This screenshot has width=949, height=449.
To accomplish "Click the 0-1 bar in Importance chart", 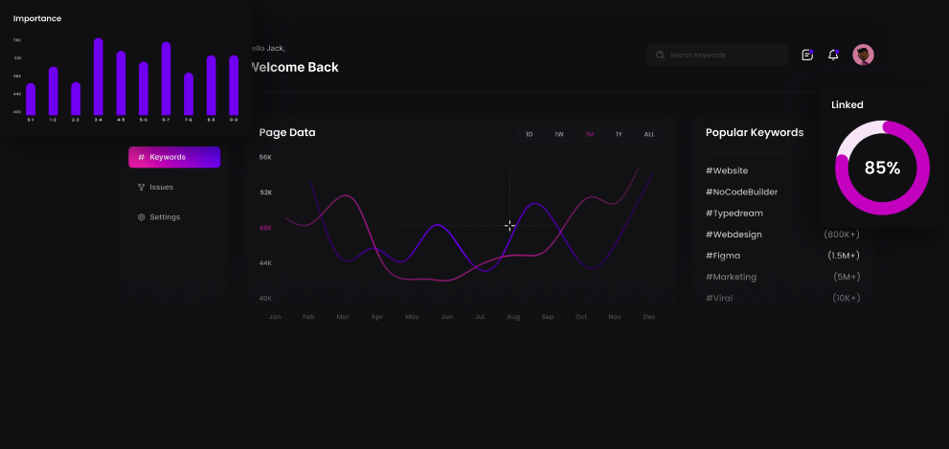I will click(31, 100).
